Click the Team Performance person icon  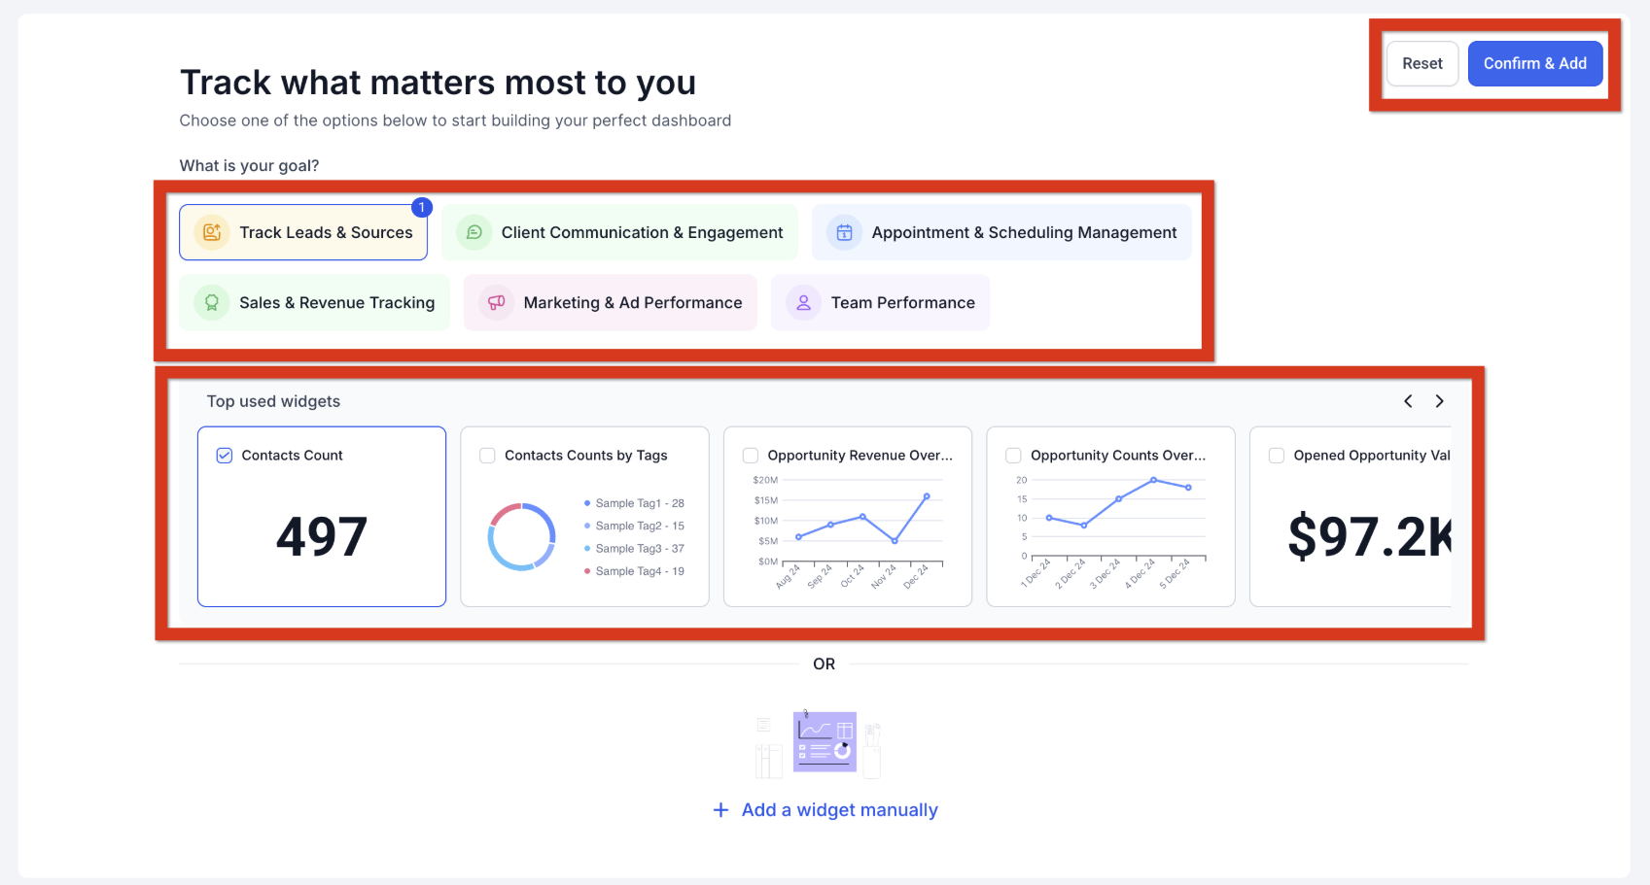(x=803, y=303)
